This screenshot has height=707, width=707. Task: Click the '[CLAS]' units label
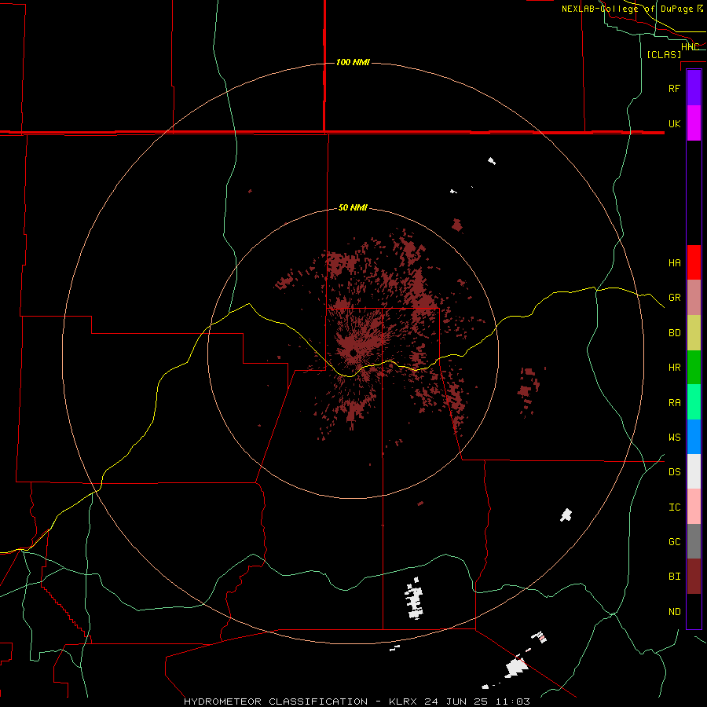[664, 54]
